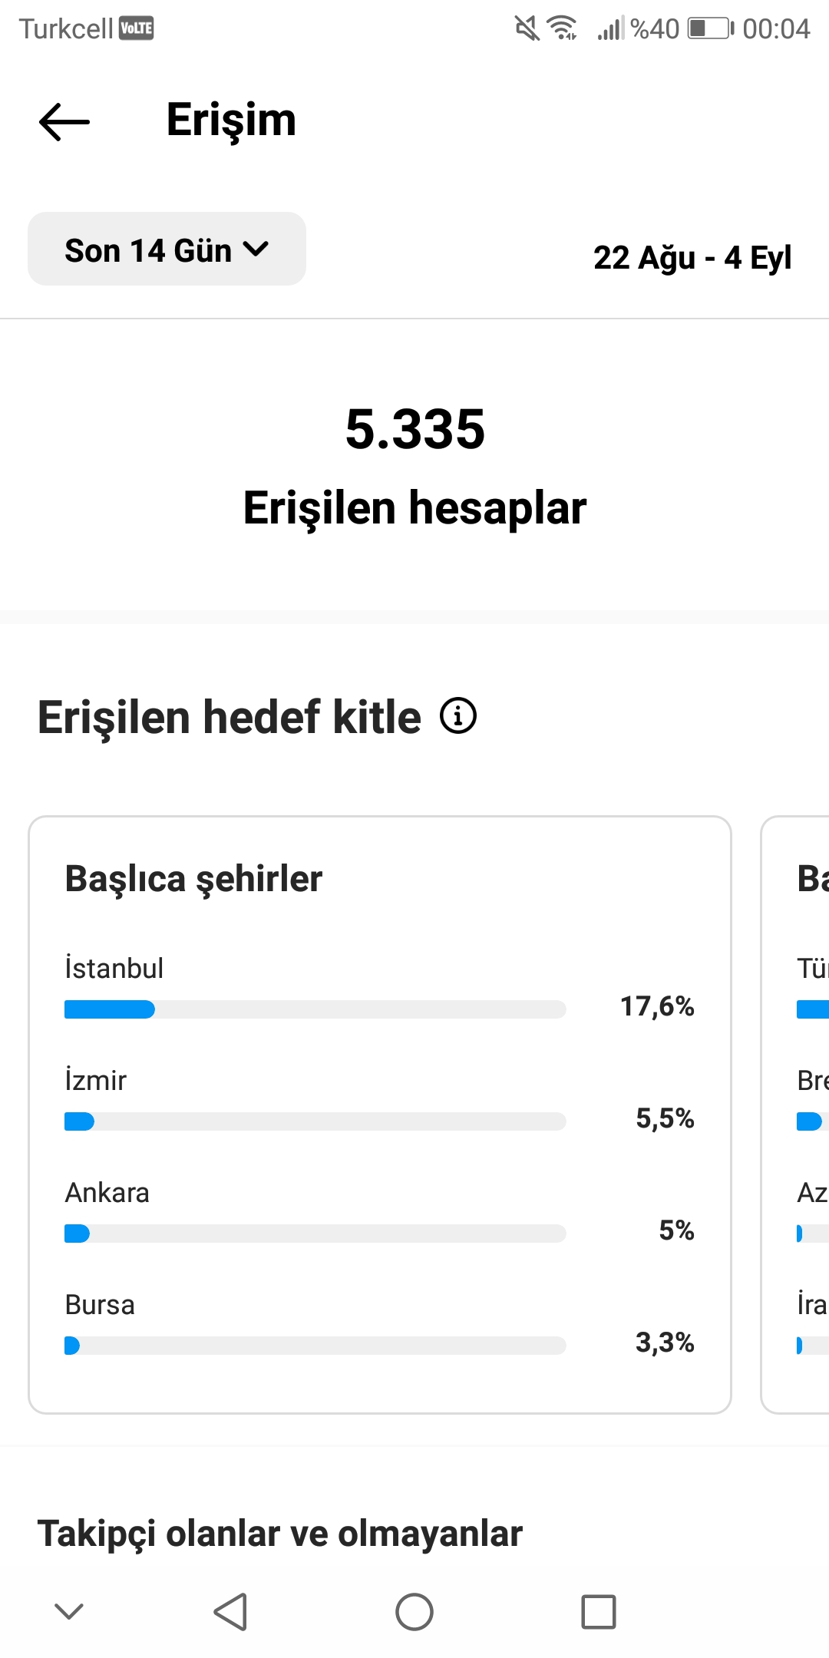
Task: Open recent apps with the square button
Action: point(599,1611)
